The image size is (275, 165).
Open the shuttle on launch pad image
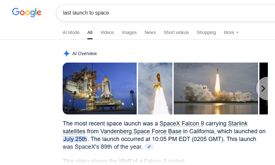(100, 88)
